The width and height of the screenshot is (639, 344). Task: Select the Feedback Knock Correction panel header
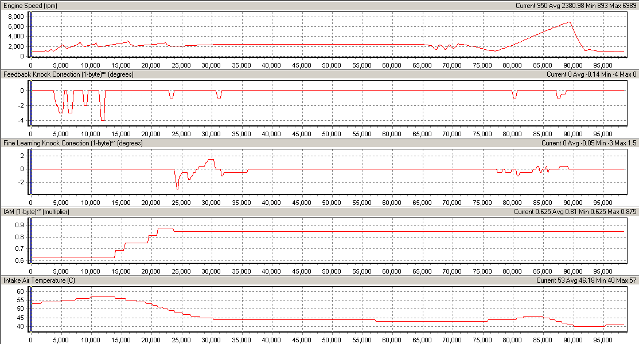click(x=73, y=74)
